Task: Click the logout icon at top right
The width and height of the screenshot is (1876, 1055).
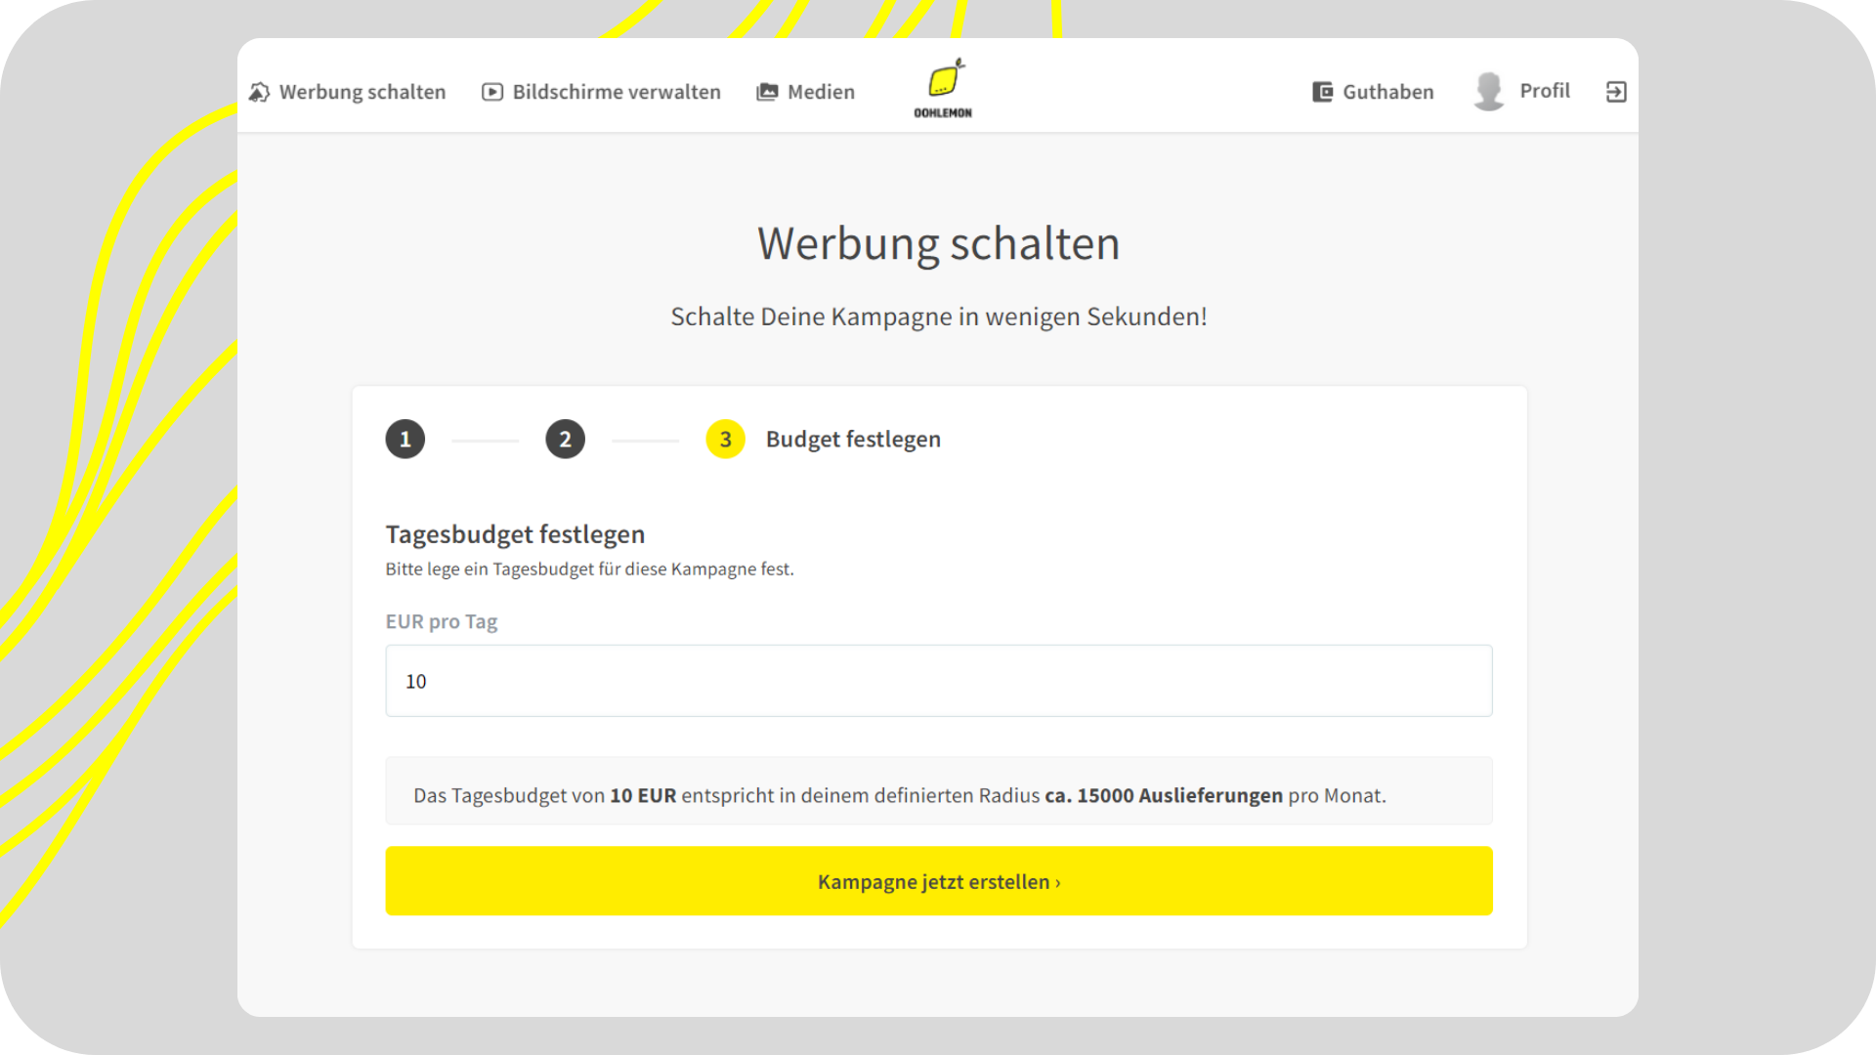Action: point(1617,91)
